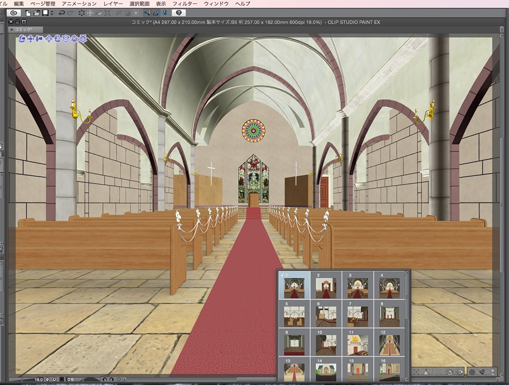Image resolution: width=509 pixels, height=385 pixels.
Task: Click Clear Outside Selection toolbar icon
Action: (x=90, y=13)
